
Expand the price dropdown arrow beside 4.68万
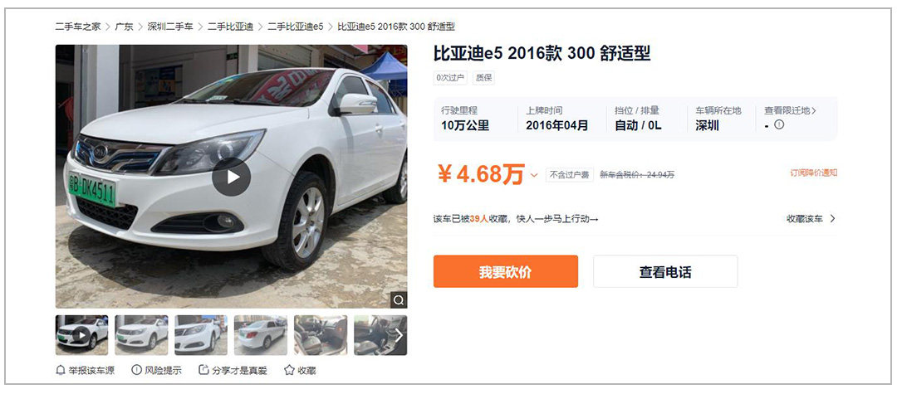pyautogui.click(x=534, y=175)
